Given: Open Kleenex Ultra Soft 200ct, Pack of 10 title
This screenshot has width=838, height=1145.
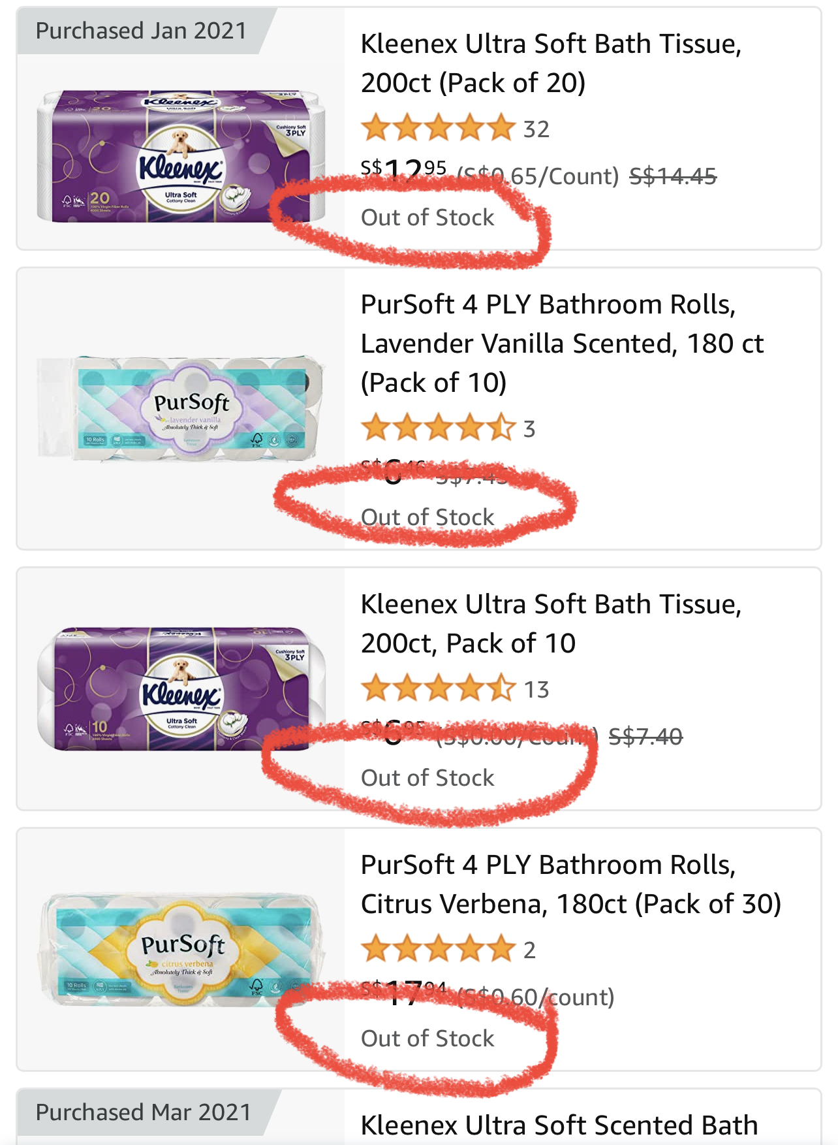Looking at the screenshot, I should click(551, 624).
